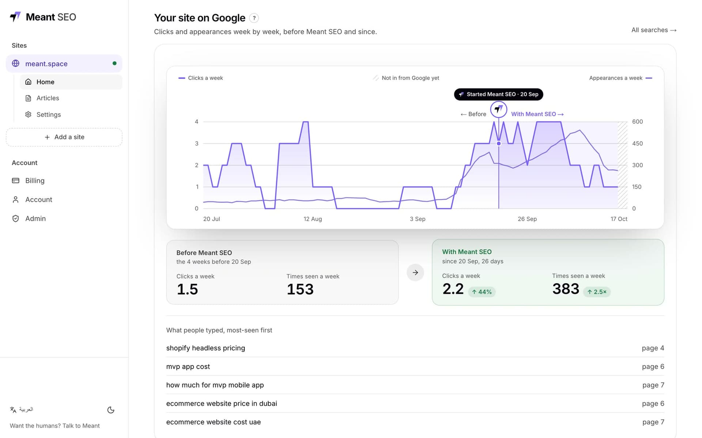Click the Account person icon

pyautogui.click(x=16, y=200)
